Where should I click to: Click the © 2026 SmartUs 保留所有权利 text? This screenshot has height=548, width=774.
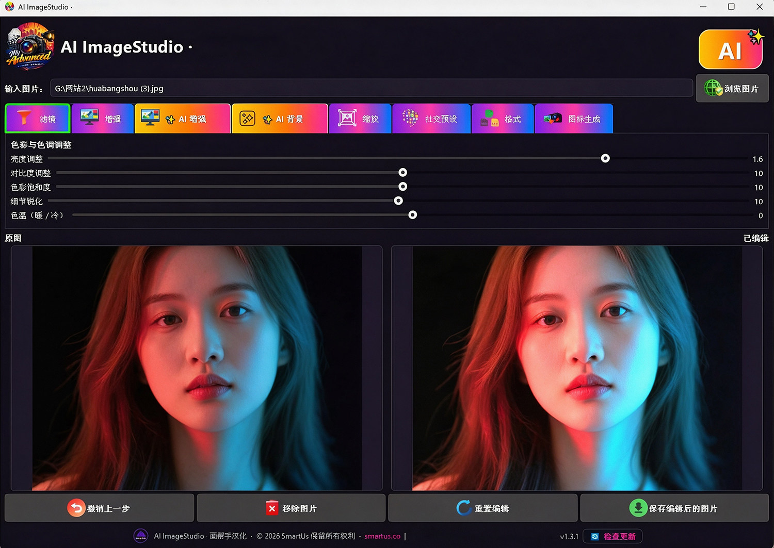305,536
